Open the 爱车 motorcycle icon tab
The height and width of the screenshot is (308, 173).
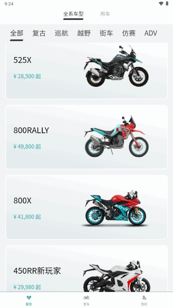pos(86,297)
